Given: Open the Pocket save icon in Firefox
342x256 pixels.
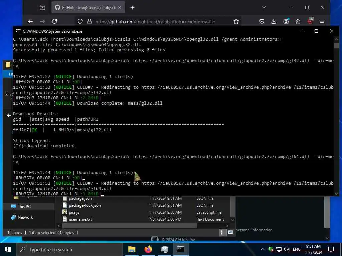Looking at the screenshot, I should 262,21.
